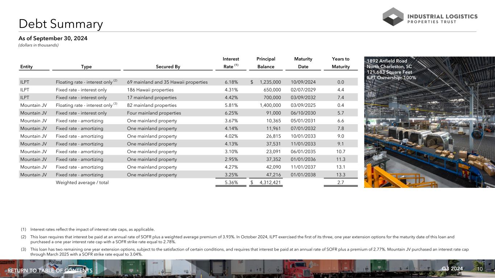Click the 'Years to Maturity' column header
The image size is (495, 278).
click(341, 63)
